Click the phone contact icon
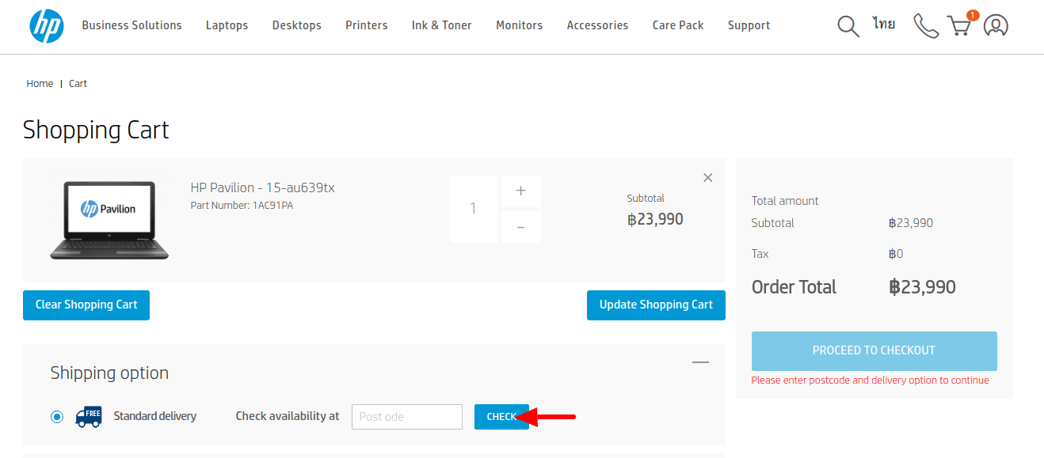 point(924,26)
